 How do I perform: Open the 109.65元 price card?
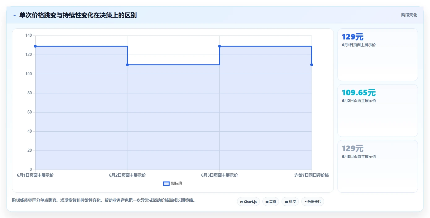tap(377, 110)
